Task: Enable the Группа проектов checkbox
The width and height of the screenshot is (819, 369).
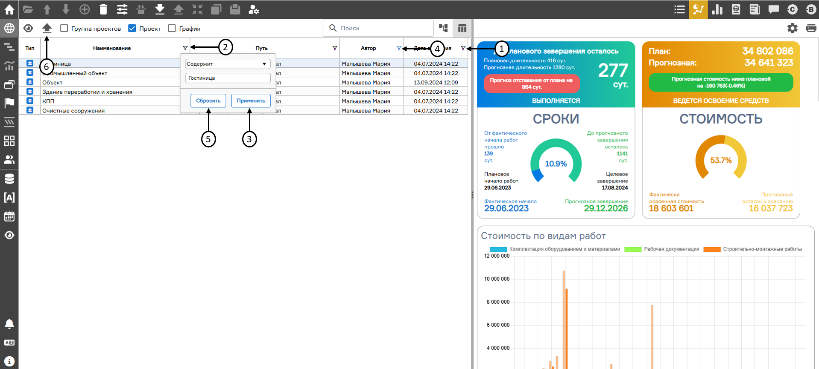Action: (x=64, y=28)
